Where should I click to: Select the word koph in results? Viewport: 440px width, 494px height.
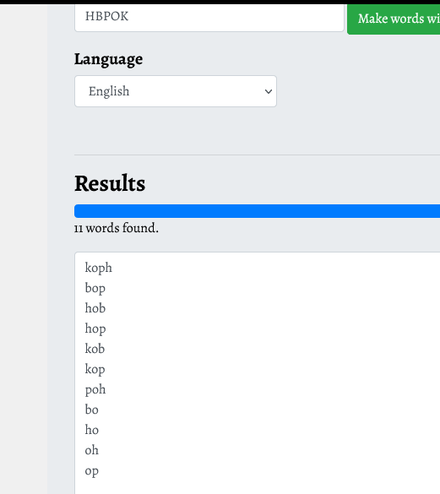point(98,268)
